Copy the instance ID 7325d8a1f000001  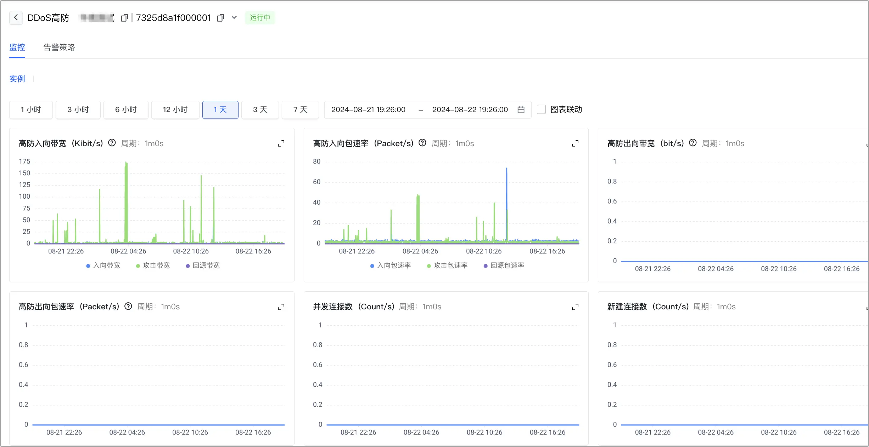[x=220, y=18]
